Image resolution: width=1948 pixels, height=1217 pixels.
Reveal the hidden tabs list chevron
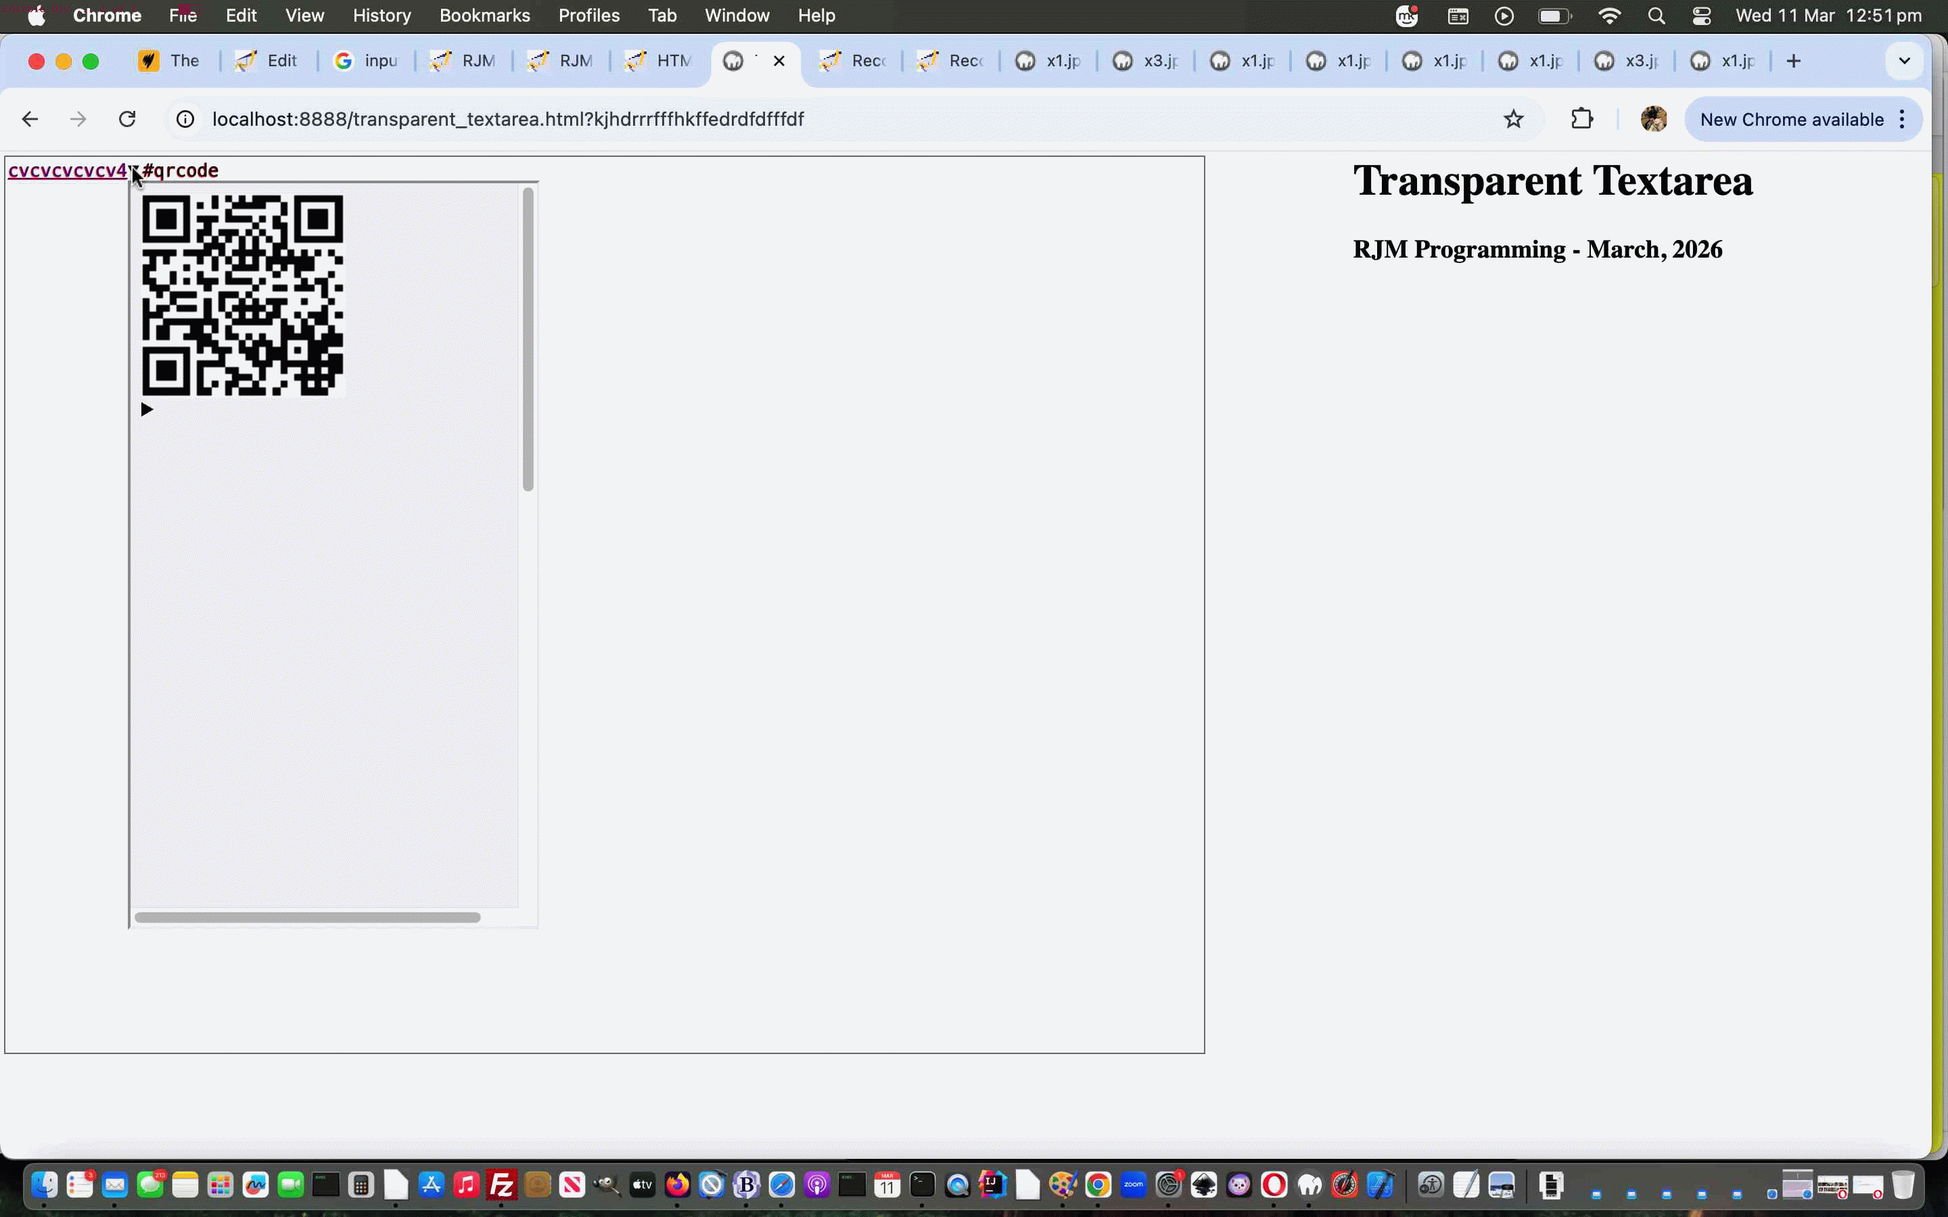[1904, 60]
